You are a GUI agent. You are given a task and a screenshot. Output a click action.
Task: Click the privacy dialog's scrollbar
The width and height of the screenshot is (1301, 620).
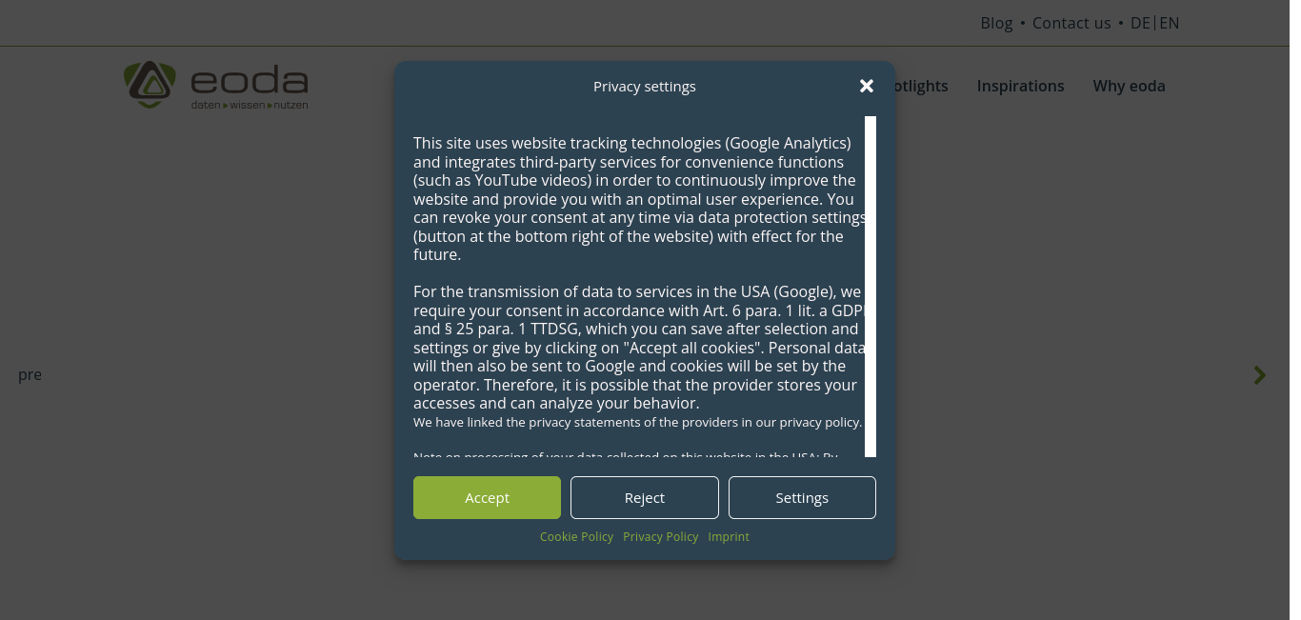[x=871, y=286]
